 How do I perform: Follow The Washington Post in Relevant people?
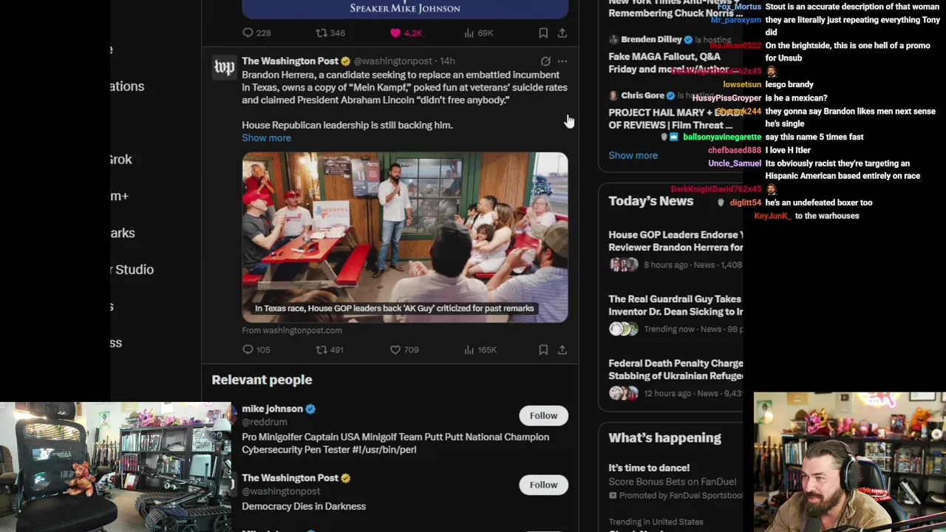tap(543, 485)
